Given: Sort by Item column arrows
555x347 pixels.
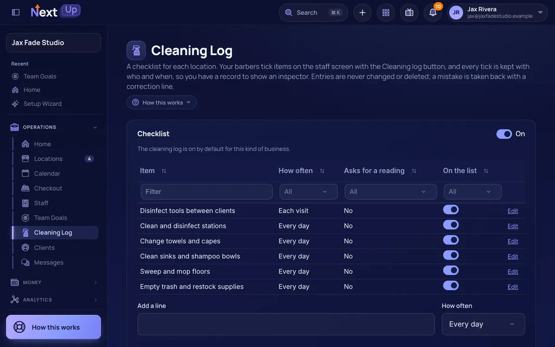Looking at the screenshot, I should [x=164, y=171].
